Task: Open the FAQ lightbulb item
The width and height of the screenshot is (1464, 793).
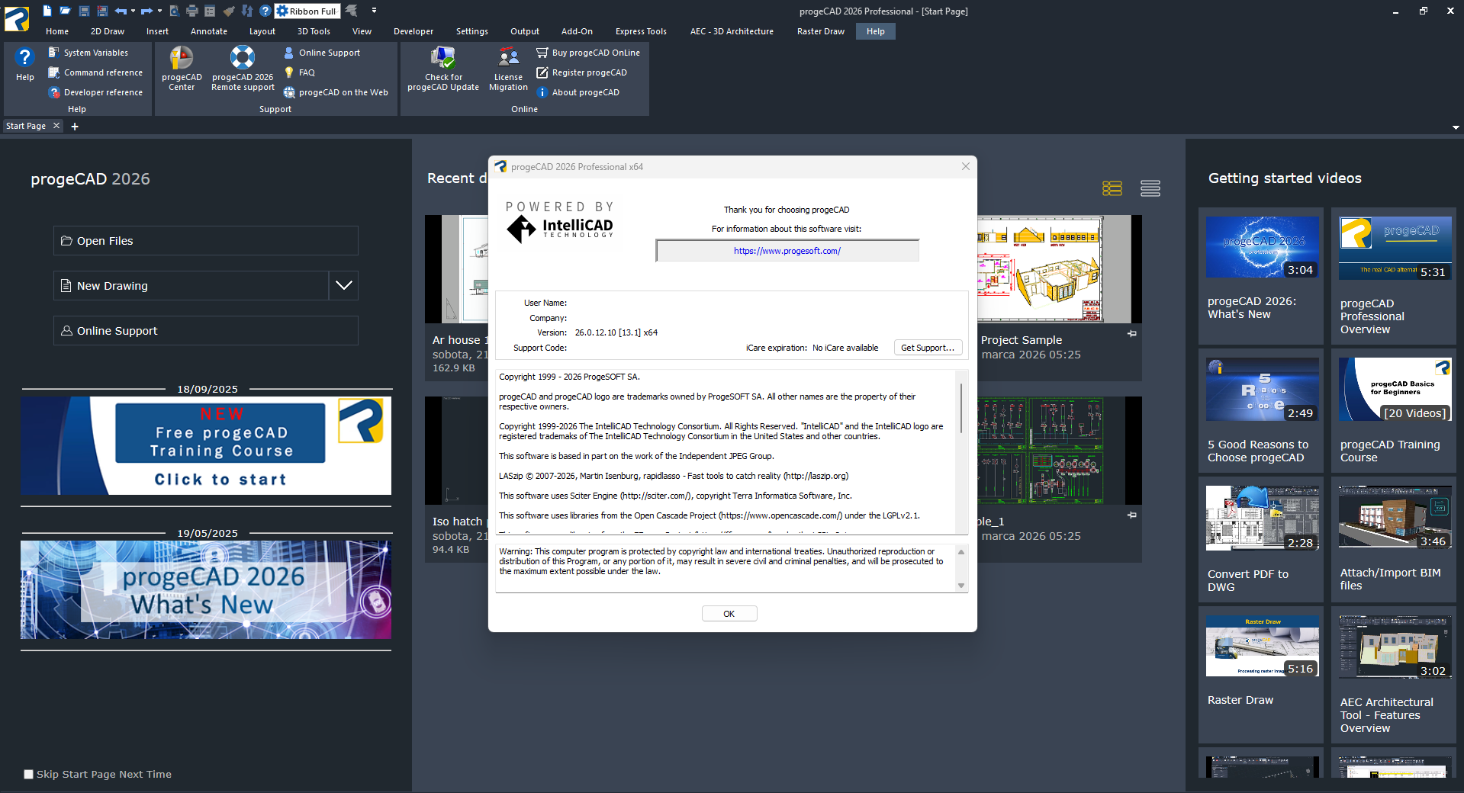Action: (x=299, y=72)
